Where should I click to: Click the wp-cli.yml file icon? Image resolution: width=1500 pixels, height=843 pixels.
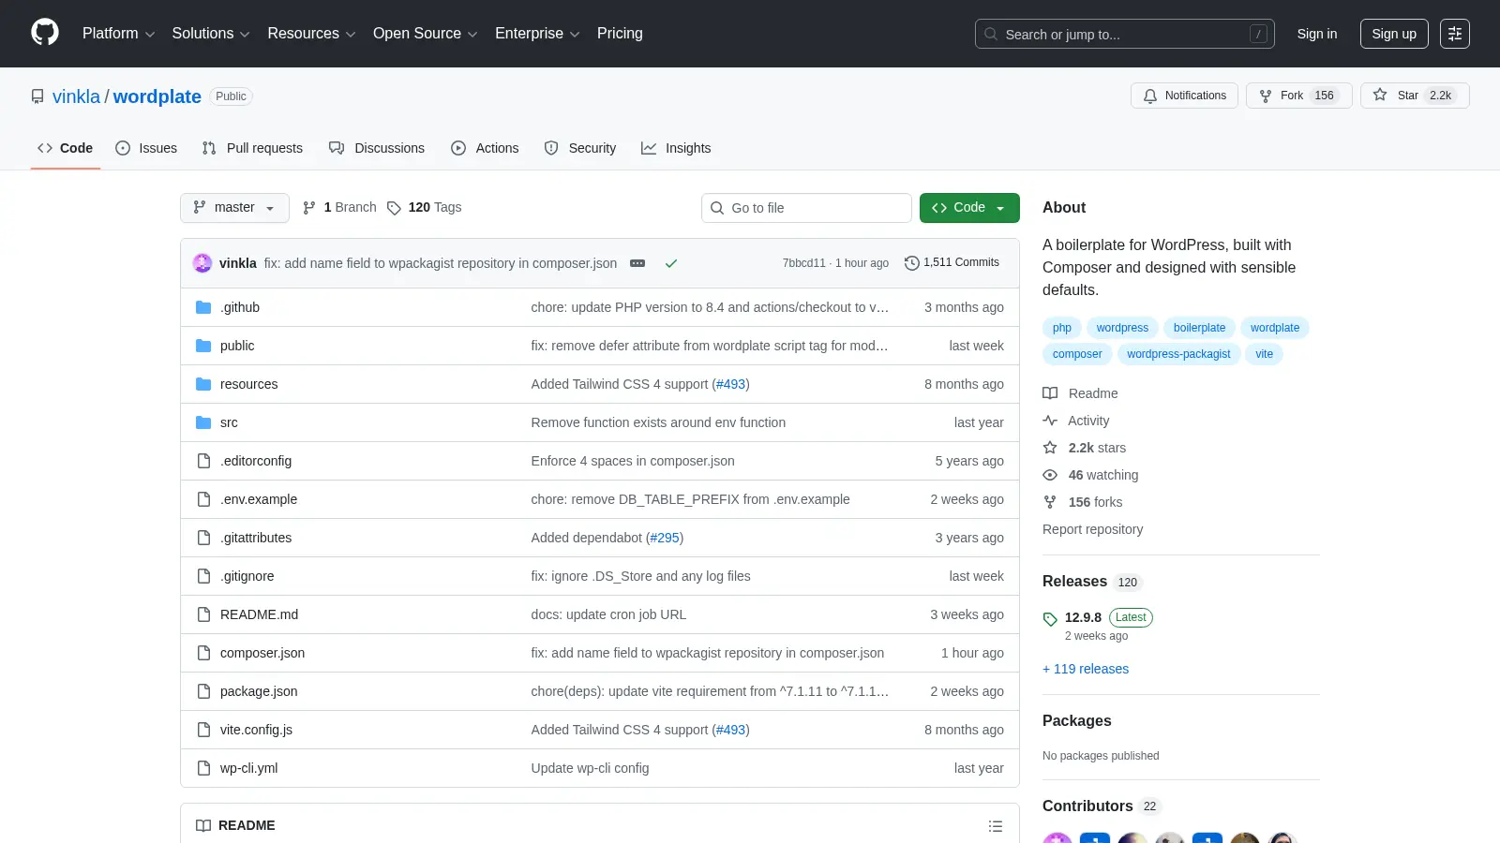click(x=203, y=768)
